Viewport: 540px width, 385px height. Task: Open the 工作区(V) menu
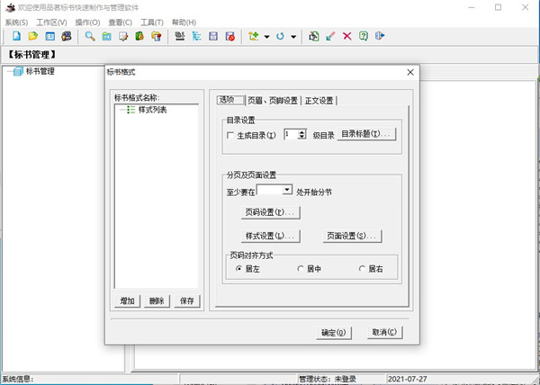pos(51,22)
